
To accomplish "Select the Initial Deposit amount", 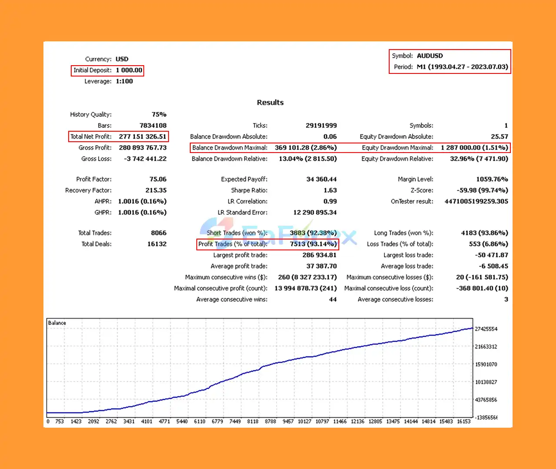I will point(129,70).
